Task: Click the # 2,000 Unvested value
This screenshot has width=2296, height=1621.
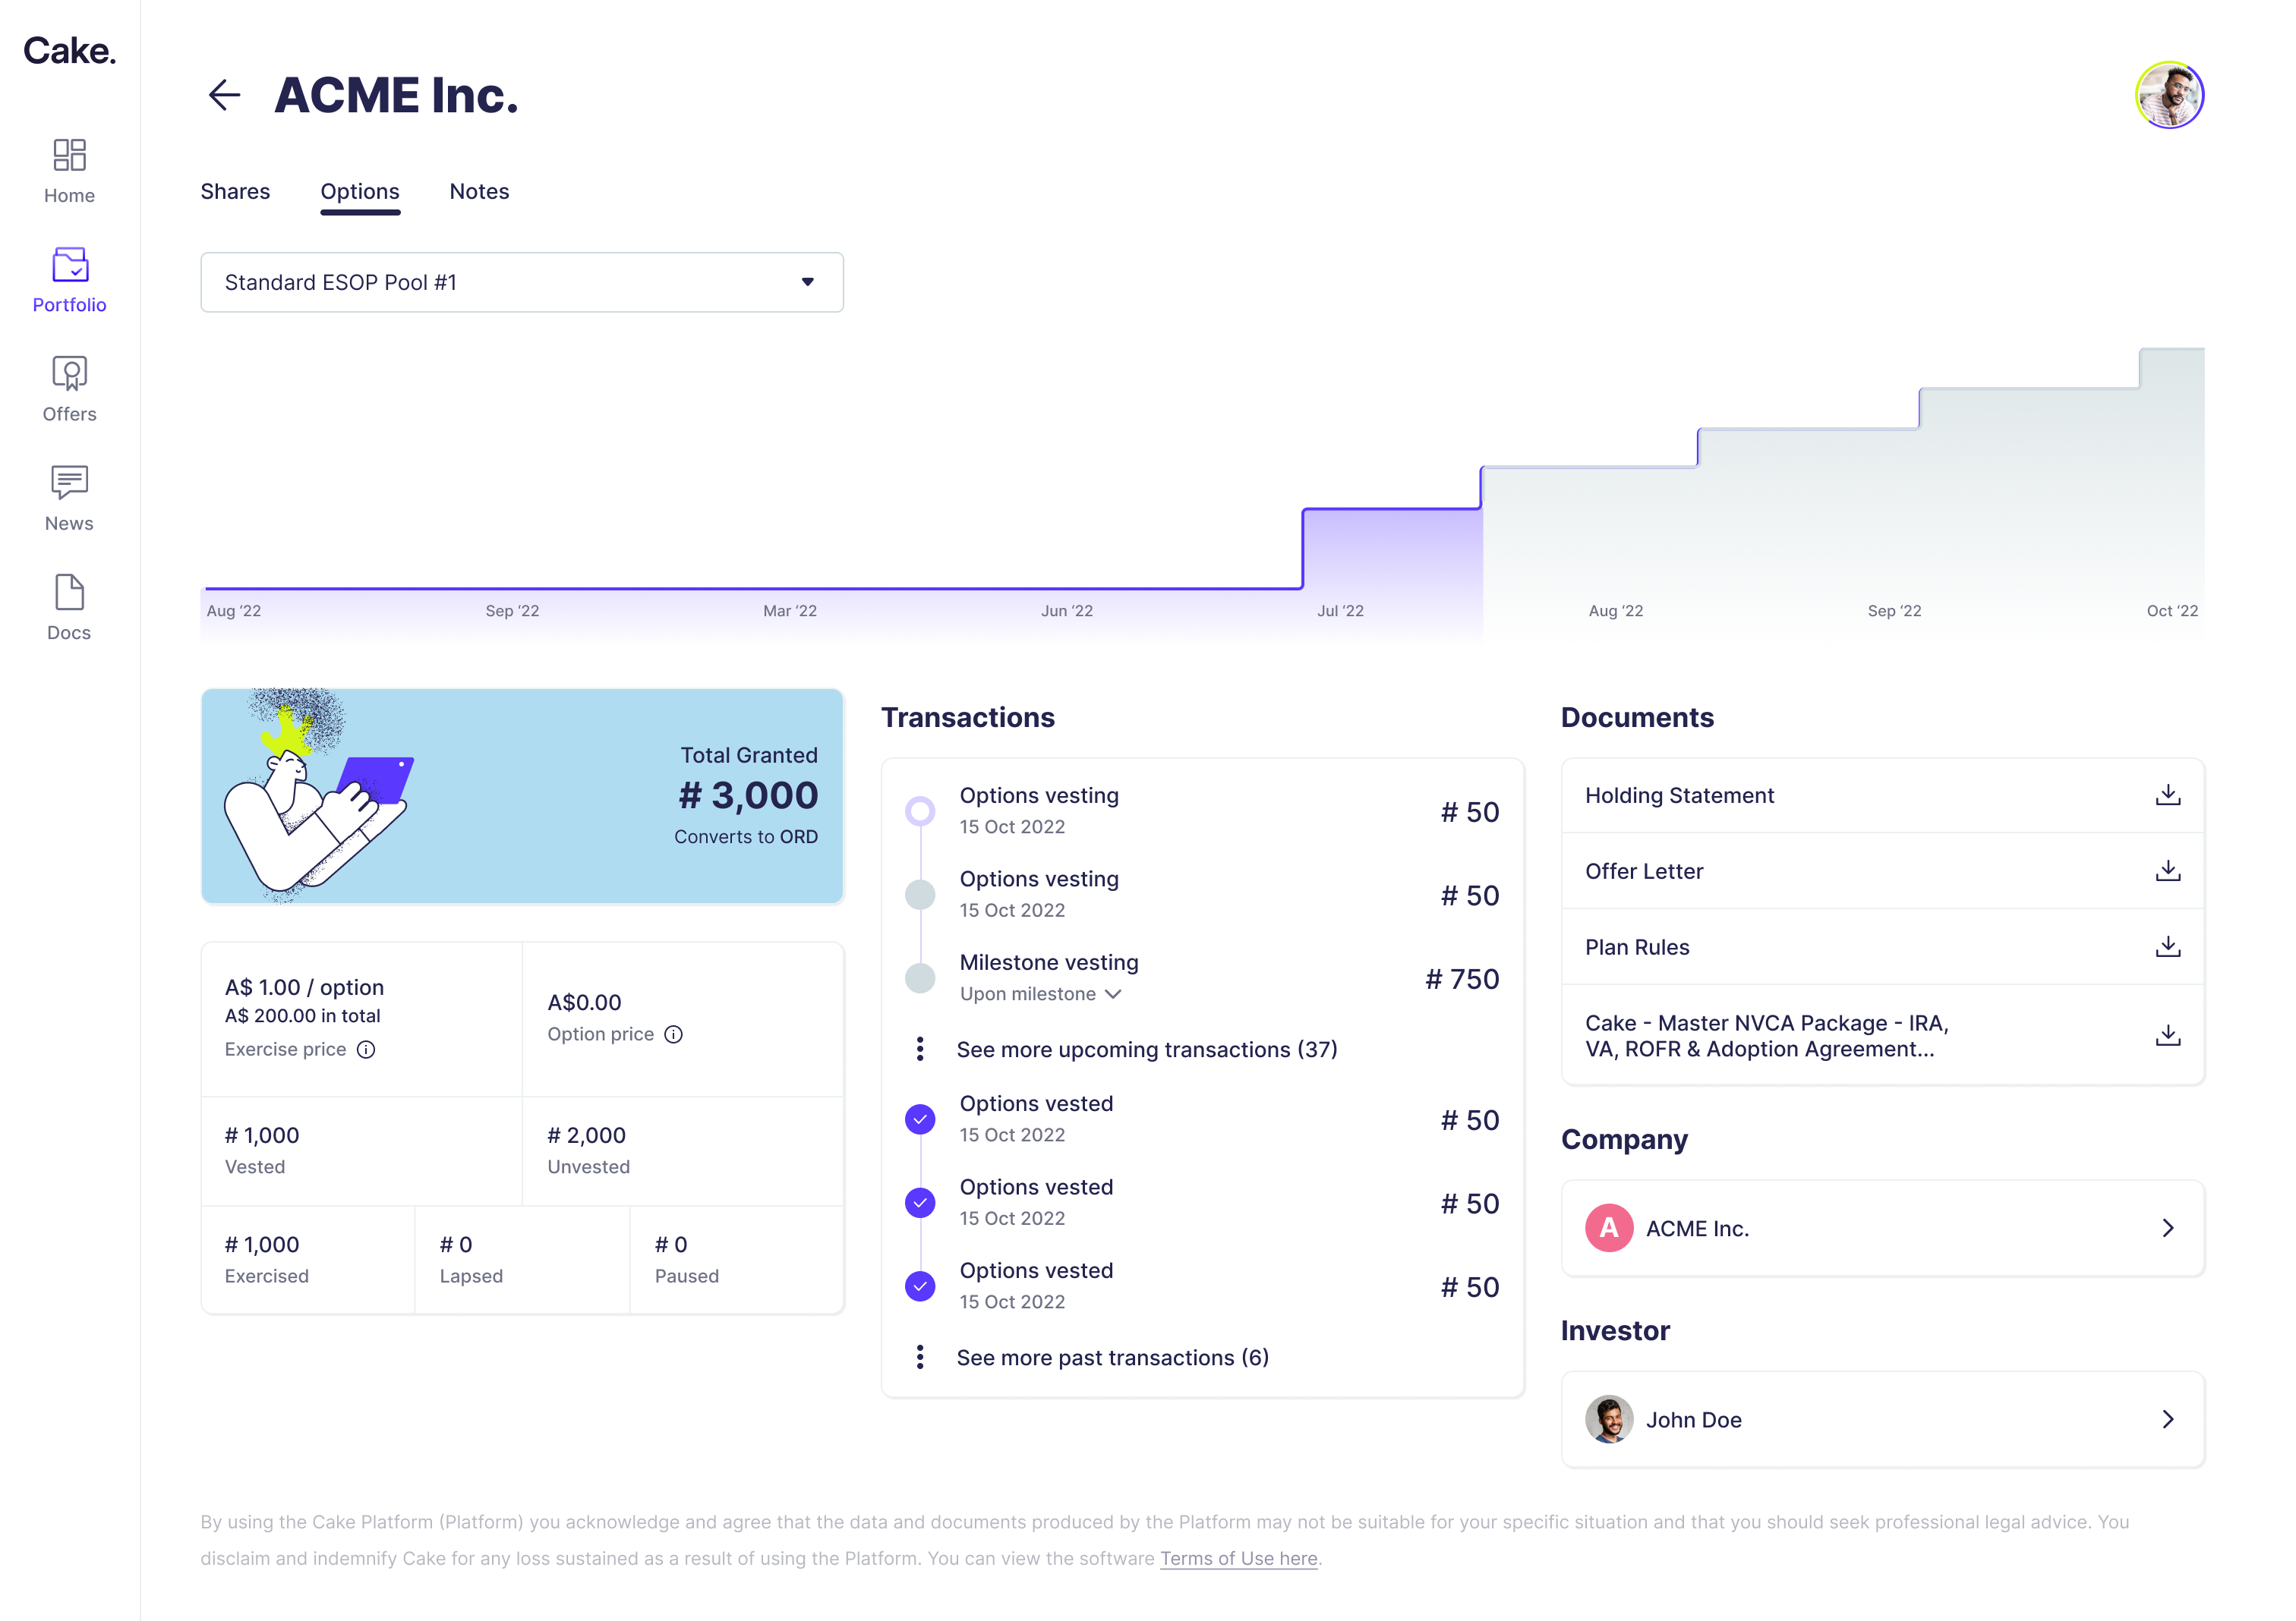Action: pos(586,1135)
